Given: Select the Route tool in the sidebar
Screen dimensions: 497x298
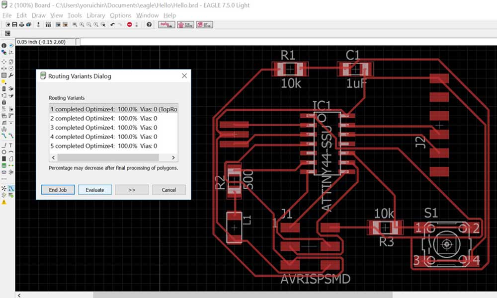Looking at the screenshot, I should click(4, 135).
